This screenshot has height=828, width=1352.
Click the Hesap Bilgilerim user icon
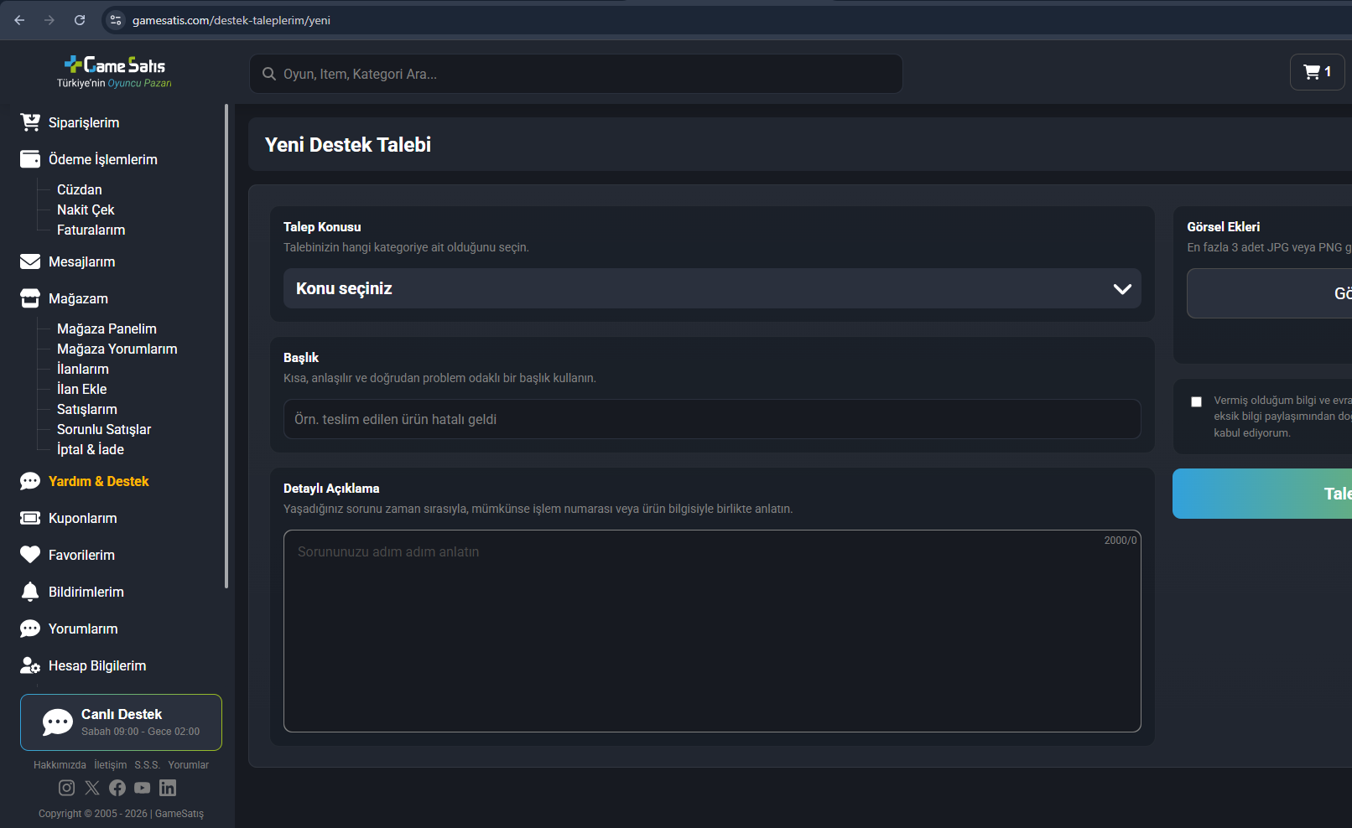point(30,665)
